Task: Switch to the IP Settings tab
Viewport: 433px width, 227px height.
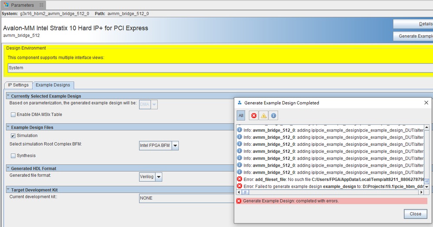Action: 18,85
